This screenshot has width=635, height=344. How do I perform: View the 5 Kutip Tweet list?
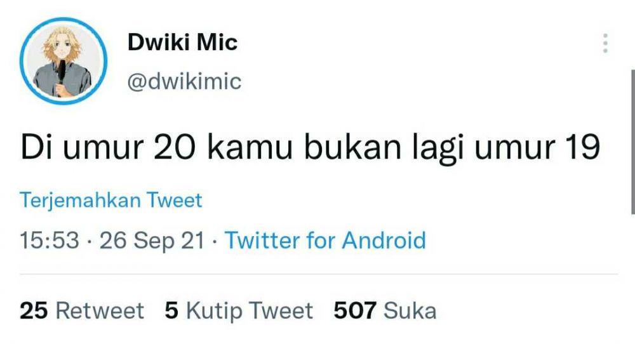pyautogui.click(x=239, y=311)
